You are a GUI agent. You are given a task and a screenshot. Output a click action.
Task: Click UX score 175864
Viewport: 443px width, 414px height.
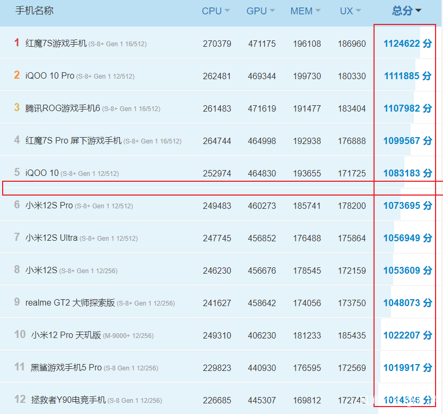click(x=352, y=238)
